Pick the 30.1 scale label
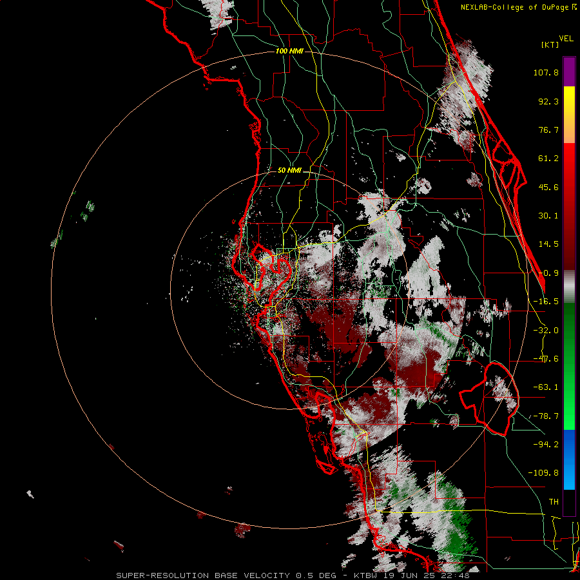The width and height of the screenshot is (580, 580). 548,216
